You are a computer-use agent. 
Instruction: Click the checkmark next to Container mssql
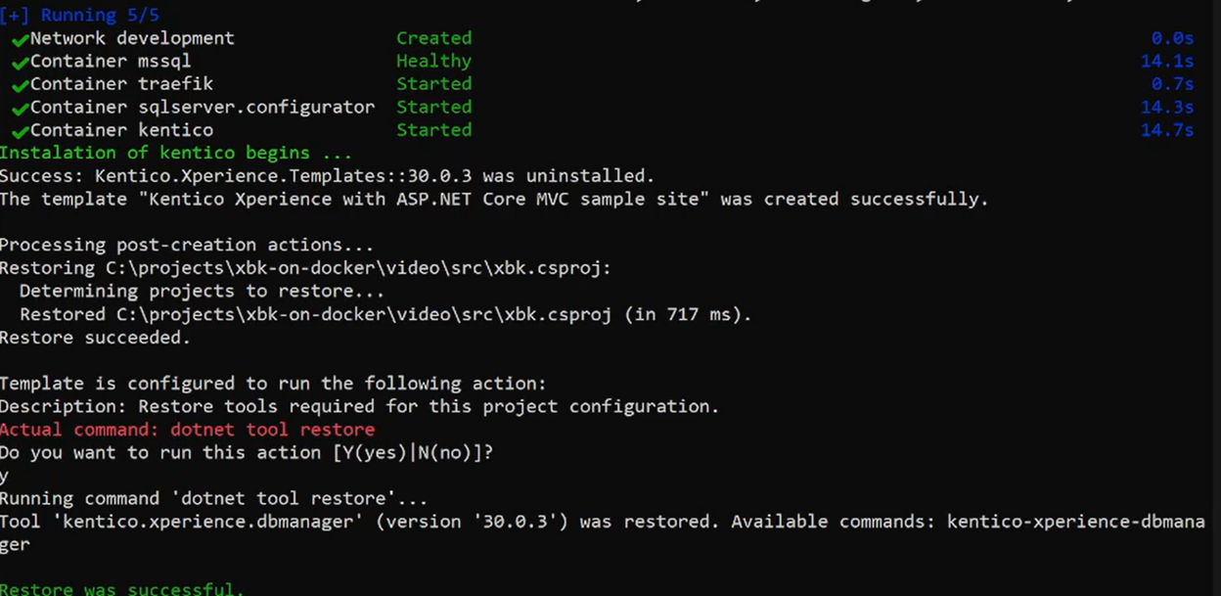(x=19, y=62)
